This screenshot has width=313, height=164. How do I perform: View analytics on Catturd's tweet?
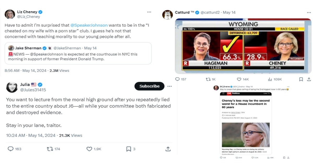pos(270,79)
